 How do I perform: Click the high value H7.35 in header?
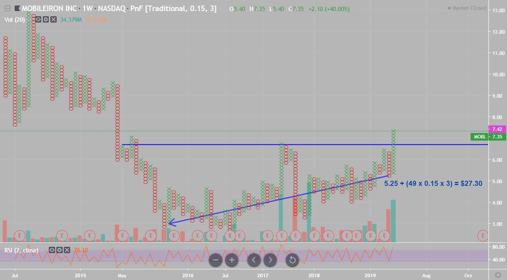click(x=257, y=9)
